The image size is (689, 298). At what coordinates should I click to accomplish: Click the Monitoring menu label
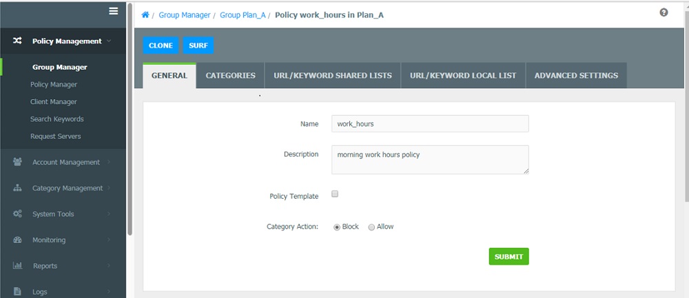[49, 240]
